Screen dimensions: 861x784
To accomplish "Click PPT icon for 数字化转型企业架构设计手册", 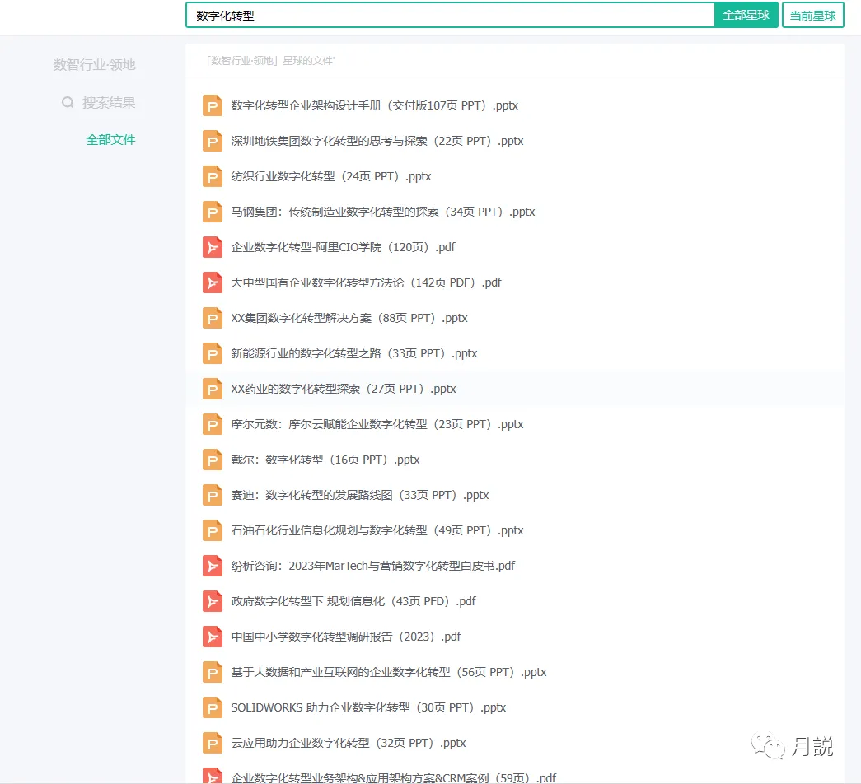I will [x=213, y=105].
